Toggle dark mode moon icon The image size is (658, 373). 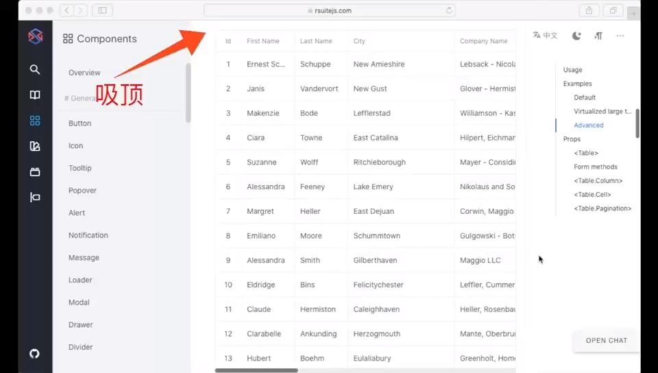tap(576, 36)
